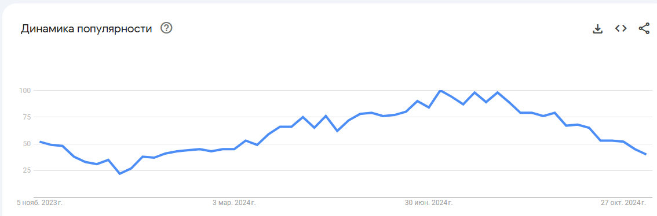Open the help question mark icon

(x=167, y=28)
